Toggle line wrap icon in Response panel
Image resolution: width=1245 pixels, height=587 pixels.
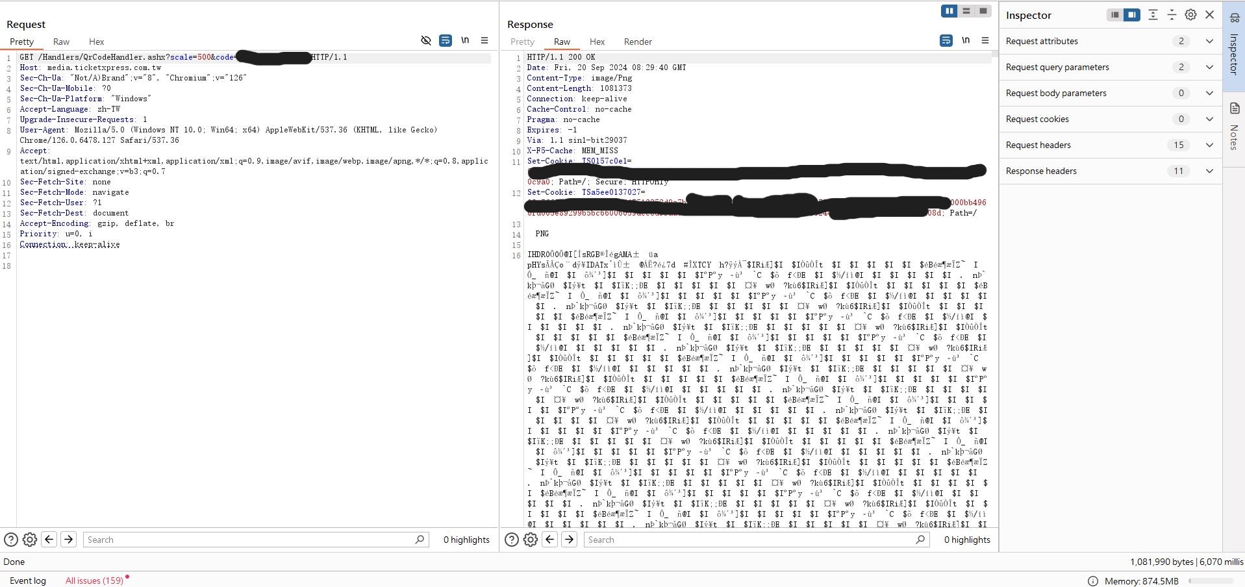point(946,40)
